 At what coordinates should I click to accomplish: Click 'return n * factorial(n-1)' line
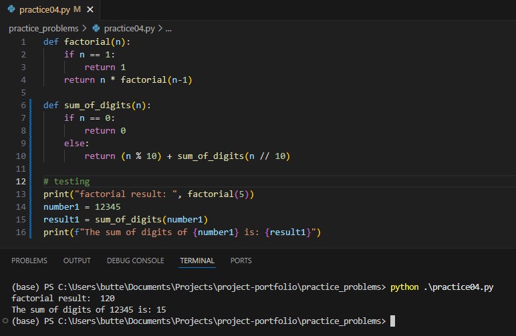pyautogui.click(x=128, y=80)
